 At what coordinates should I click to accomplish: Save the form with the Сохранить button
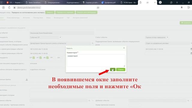[186, 23]
